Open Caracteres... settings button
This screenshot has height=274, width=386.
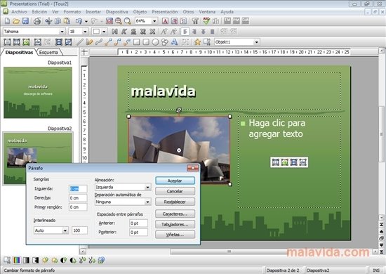tap(175, 214)
